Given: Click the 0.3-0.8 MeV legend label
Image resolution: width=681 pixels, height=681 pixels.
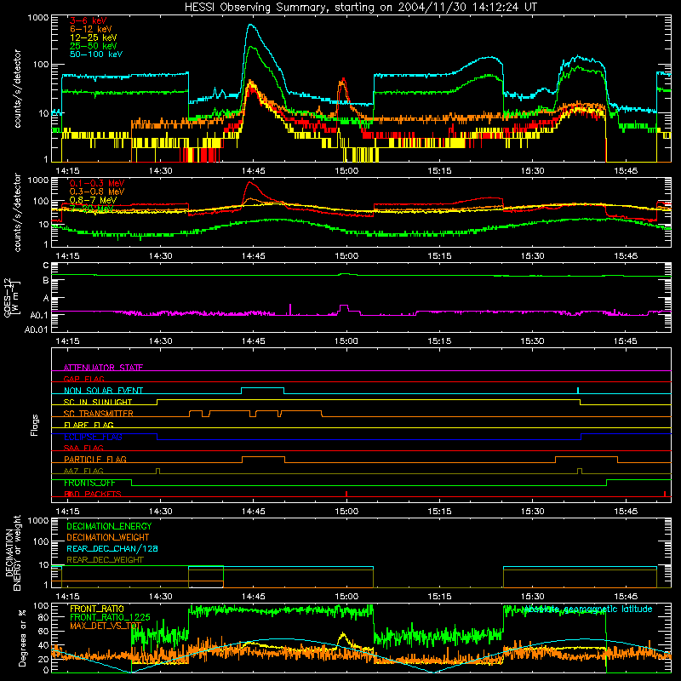Looking at the screenshot, I should click(x=97, y=192).
